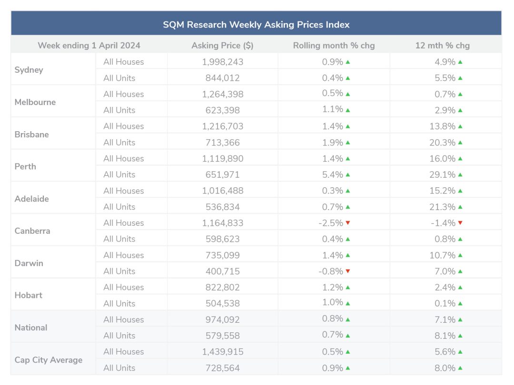Click the green arrow beside Perth Units 5.4%

point(348,174)
